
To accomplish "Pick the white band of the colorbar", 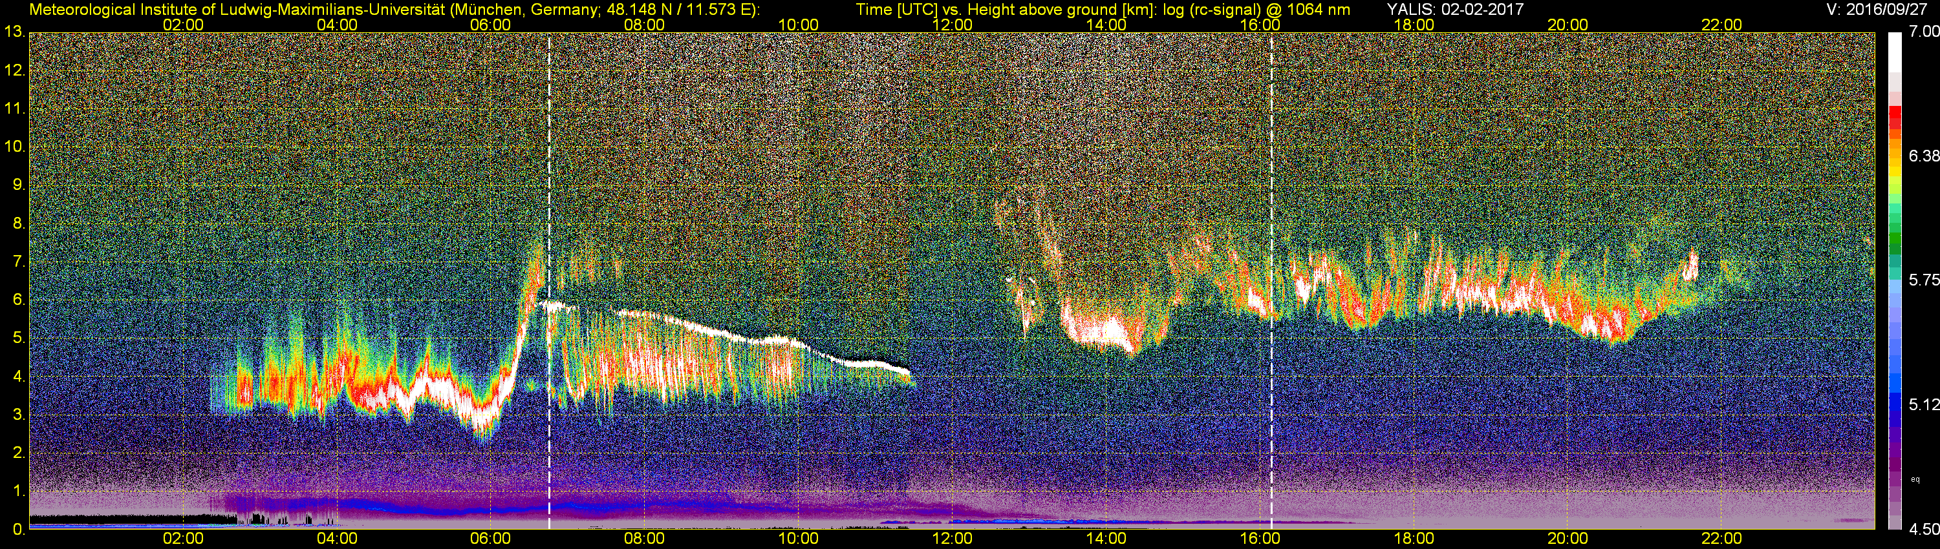I will (1895, 53).
